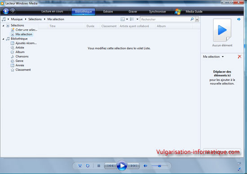Skip to next track
247x174 pixels.
point(133,165)
